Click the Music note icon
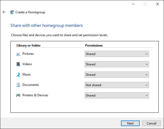The width and height of the screenshot is (164, 129). click(18, 75)
